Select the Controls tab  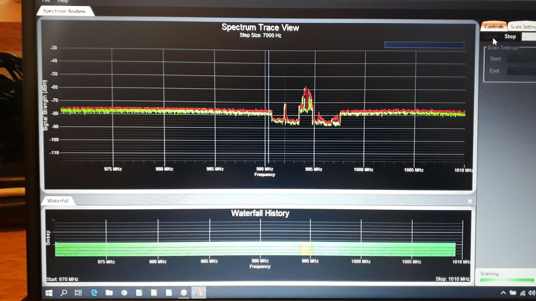click(x=494, y=26)
